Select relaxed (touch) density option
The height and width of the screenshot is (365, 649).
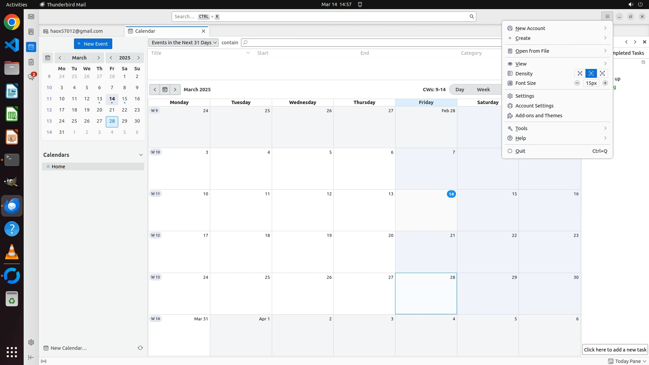[x=602, y=73]
